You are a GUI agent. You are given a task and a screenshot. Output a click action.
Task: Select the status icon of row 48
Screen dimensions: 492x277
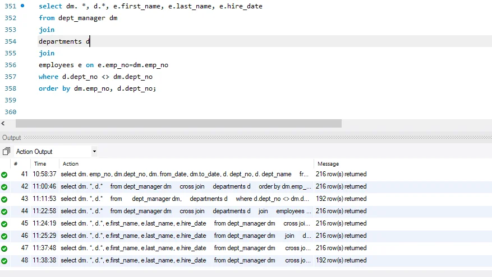click(x=4, y=261)
